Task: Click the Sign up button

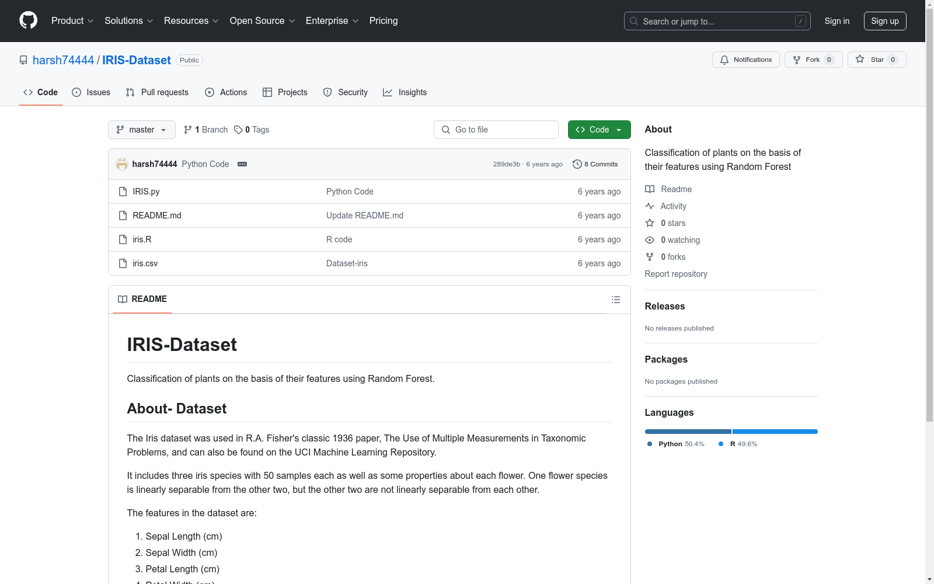Action: tap(885, 21)
